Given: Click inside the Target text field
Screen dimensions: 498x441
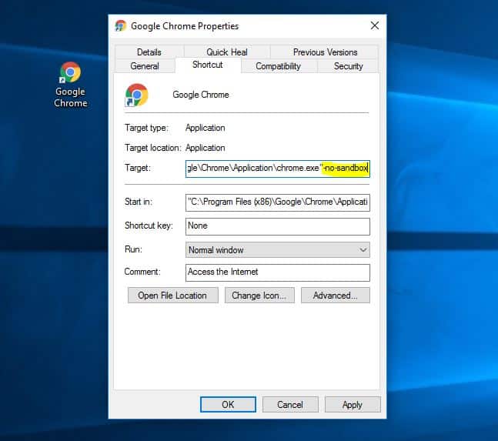Looking at the screenshot, I should tap(278, 169).
